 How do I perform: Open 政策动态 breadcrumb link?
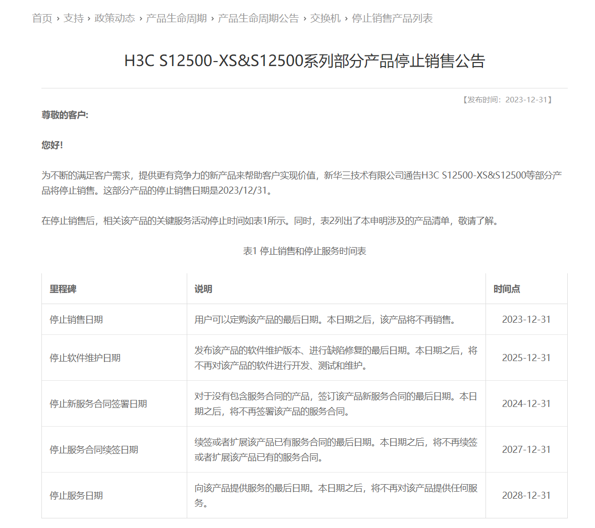tap(115, 18)
